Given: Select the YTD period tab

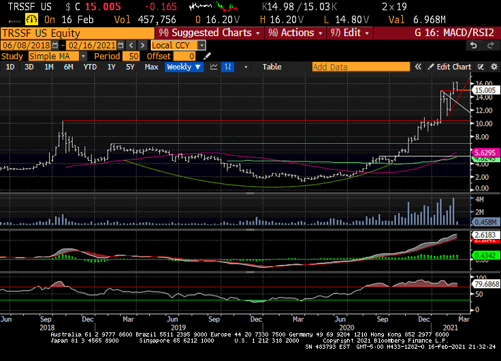Looking at the screenshot, I should coord(90,67).
